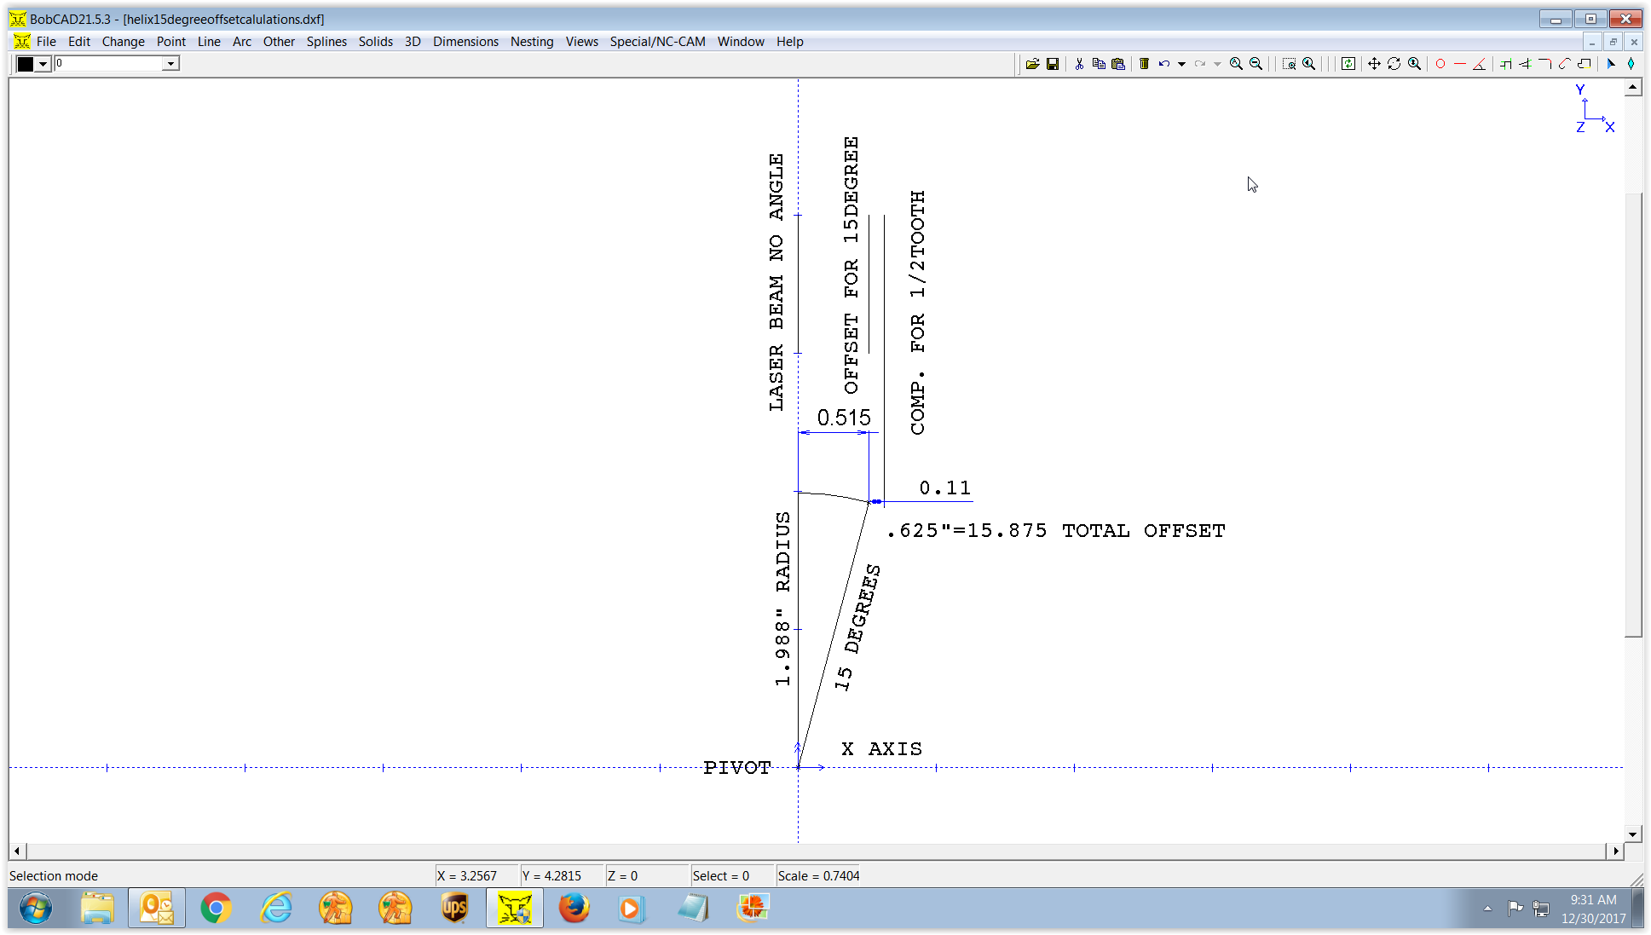The height and width of the screenshot is (935, 1651).
Task: Click the scissors cut icon
Action: (x=1079, y=64)
